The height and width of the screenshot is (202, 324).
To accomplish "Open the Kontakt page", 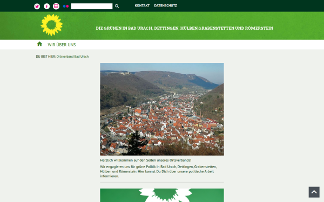I will click(x=142, y=6).
